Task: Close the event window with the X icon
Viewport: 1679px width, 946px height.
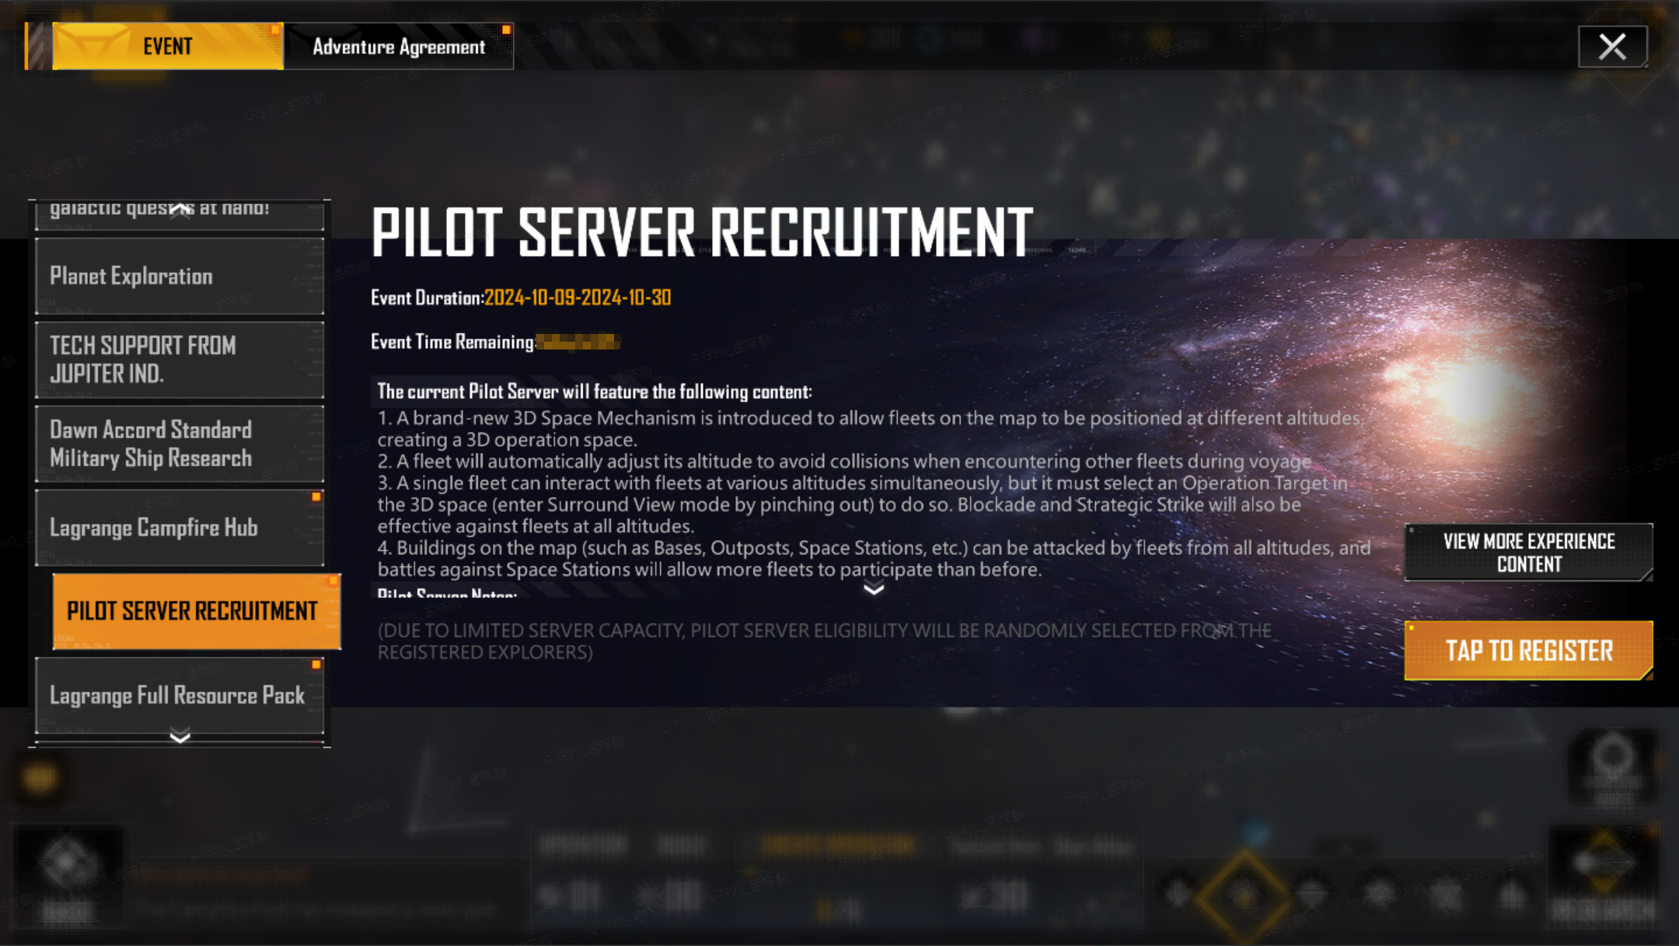Action: (x=1612, y=47)
